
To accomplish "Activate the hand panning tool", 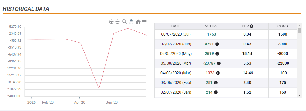I will [x=131, y=21].
